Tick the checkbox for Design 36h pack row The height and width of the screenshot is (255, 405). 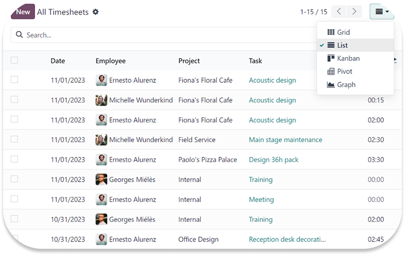(x=14, y=159)
